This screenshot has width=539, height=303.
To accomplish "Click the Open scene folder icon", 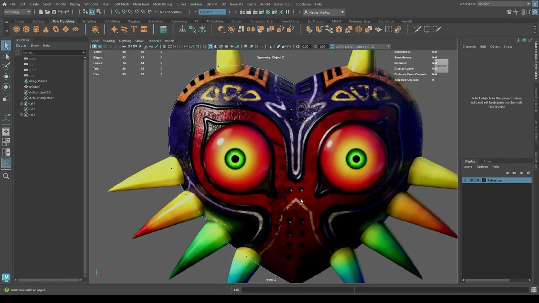I will click(48, 12).
